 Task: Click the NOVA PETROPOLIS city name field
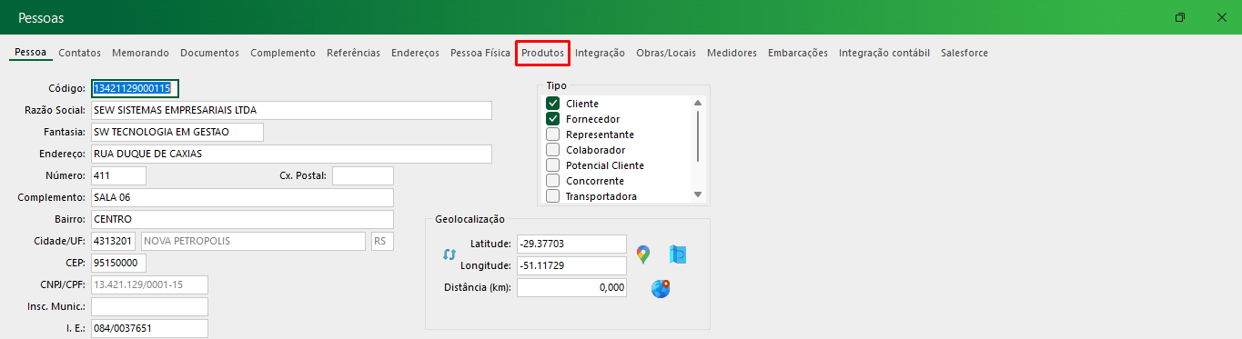254,241
